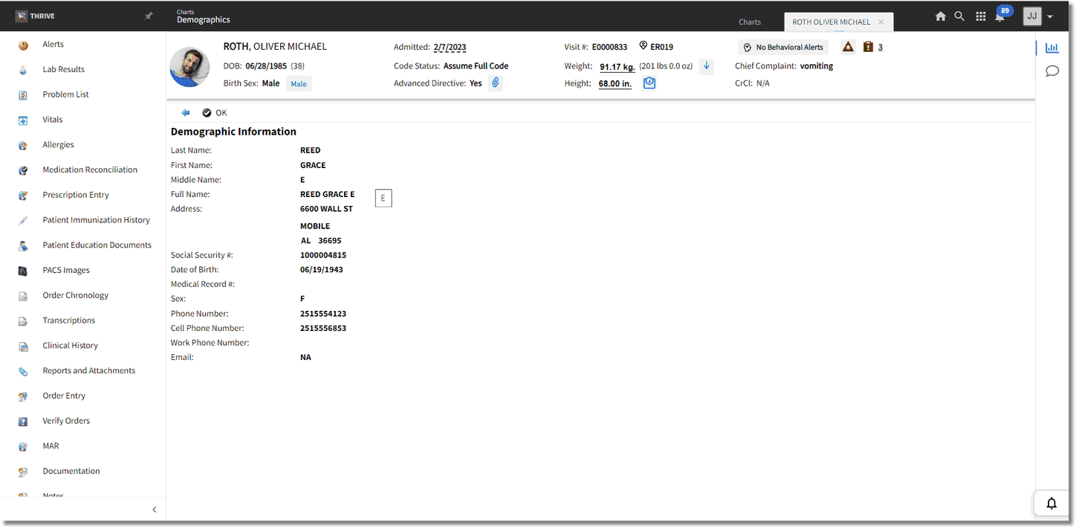
Task: Open Lab Results from the sidebar
Action: 63,69
